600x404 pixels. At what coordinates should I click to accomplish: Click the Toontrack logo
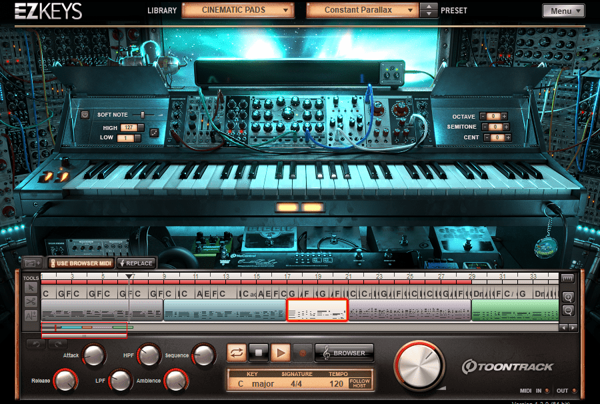pos(507,367)
